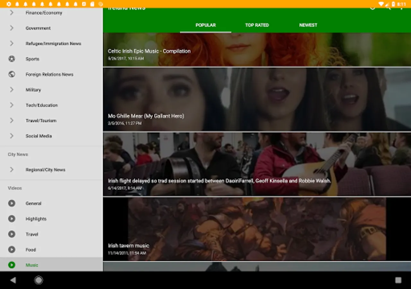Open the Travel videos list item
This screenshot has height=289, width=411.
tap(32, 234)
